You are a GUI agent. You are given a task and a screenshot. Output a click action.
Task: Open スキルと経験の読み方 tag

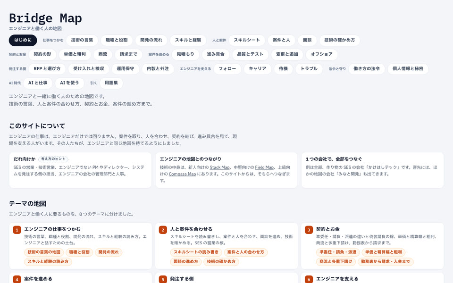(x=48, y=262)
